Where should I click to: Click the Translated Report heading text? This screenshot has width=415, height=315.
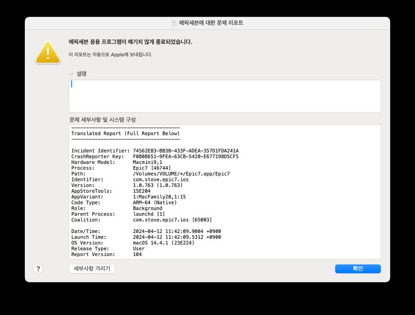(x=125, y=134)
